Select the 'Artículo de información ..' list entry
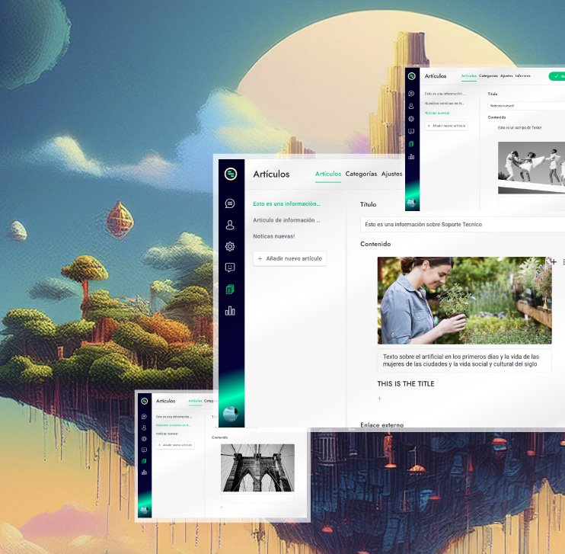 286,220
